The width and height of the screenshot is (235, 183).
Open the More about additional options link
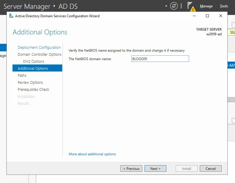pos(92,154)
